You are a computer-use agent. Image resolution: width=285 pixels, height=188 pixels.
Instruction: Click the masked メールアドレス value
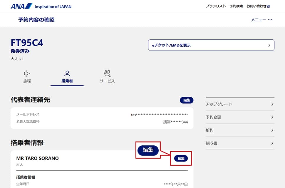pos(159,115)
